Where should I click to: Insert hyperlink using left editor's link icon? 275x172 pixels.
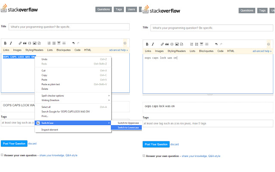point(19,43)
